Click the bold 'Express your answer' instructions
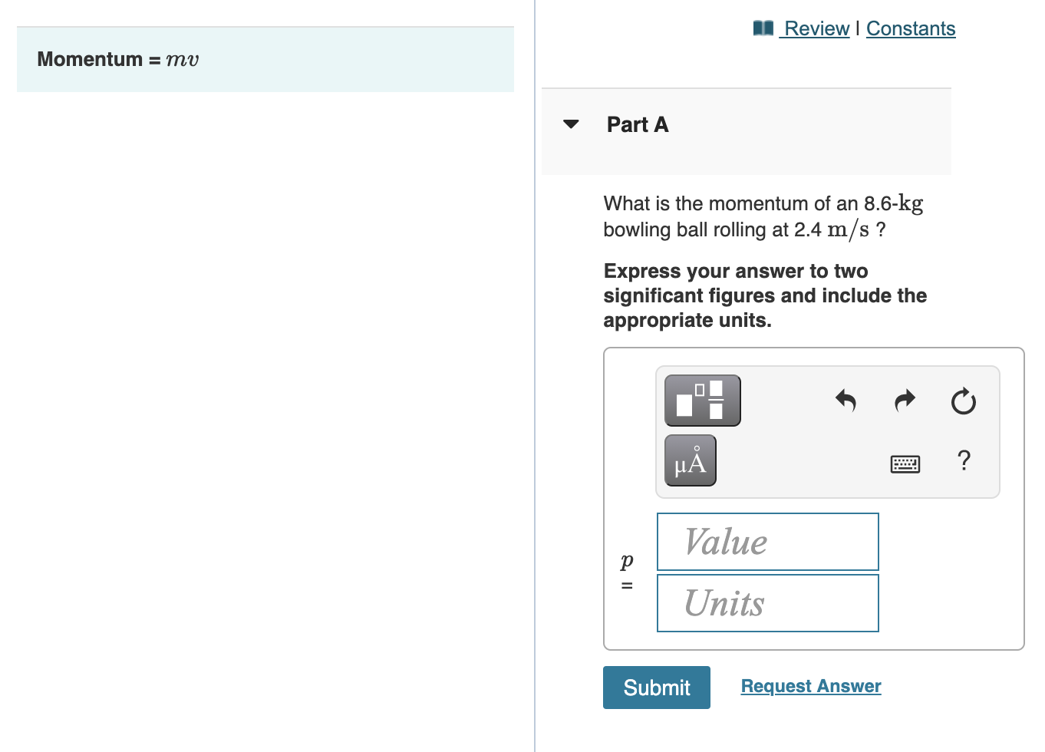Image resolution: width=1045 pixels, height=752 pixels. point(764,295)
